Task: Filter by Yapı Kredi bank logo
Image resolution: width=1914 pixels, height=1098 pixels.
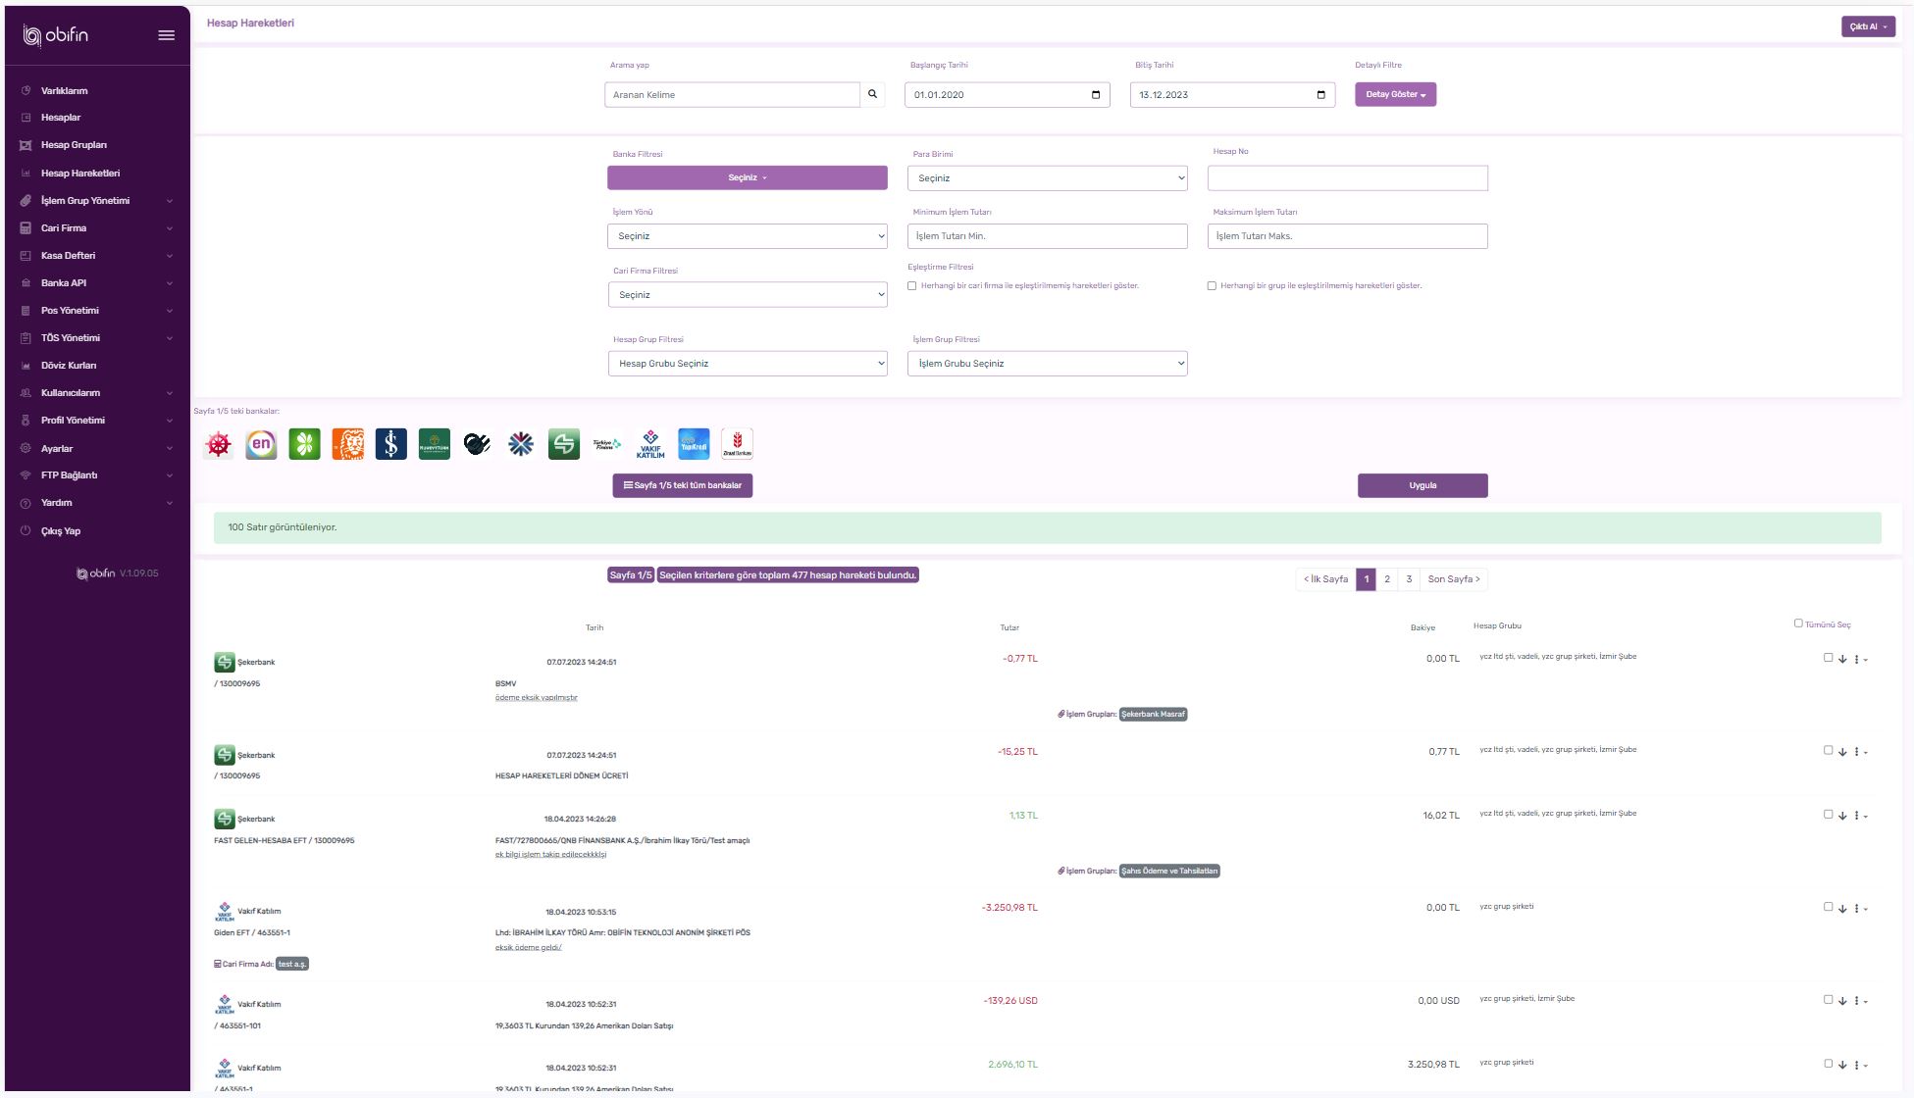Action: [x=694, y=444]
